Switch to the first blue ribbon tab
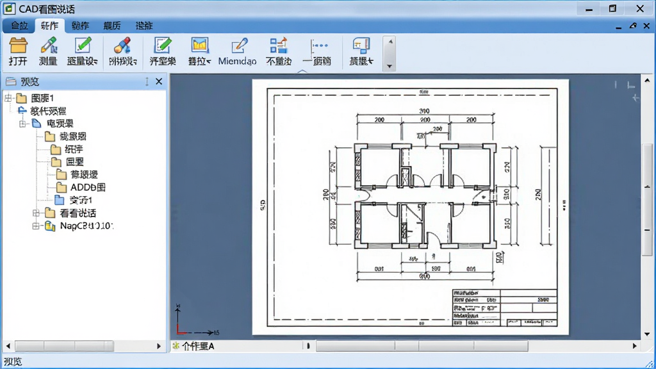The height and width of the screenshot is (369, 656). 19,26
